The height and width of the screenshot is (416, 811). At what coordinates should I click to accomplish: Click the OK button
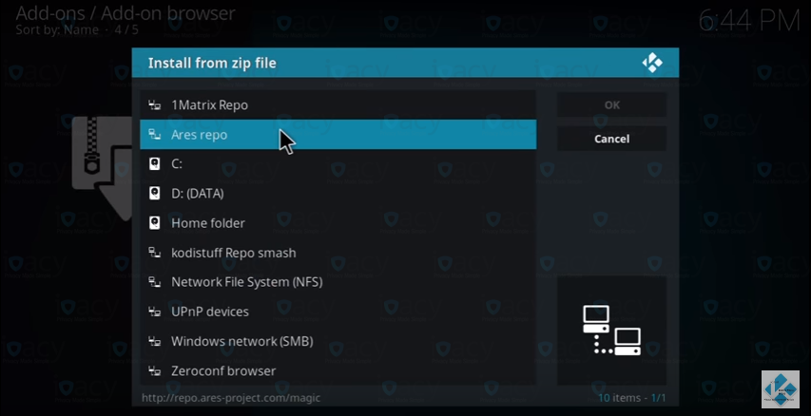612,104
